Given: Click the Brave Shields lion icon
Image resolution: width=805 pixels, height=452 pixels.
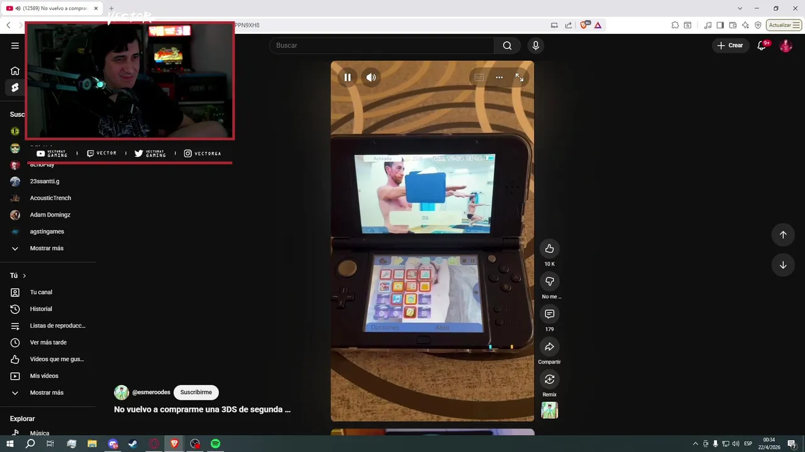Looking at the screenshot, I should 584,25.
